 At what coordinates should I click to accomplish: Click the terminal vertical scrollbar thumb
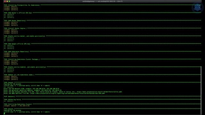click(201, 90)
